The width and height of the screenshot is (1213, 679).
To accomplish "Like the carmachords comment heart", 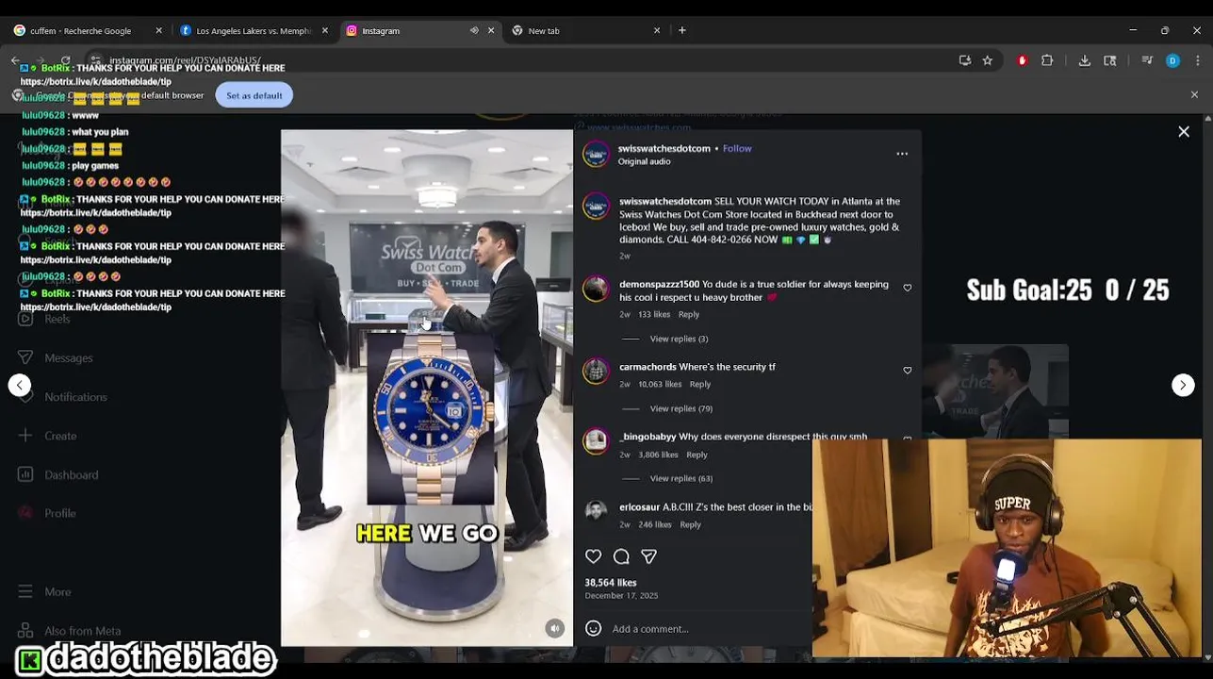I will 908,371.
